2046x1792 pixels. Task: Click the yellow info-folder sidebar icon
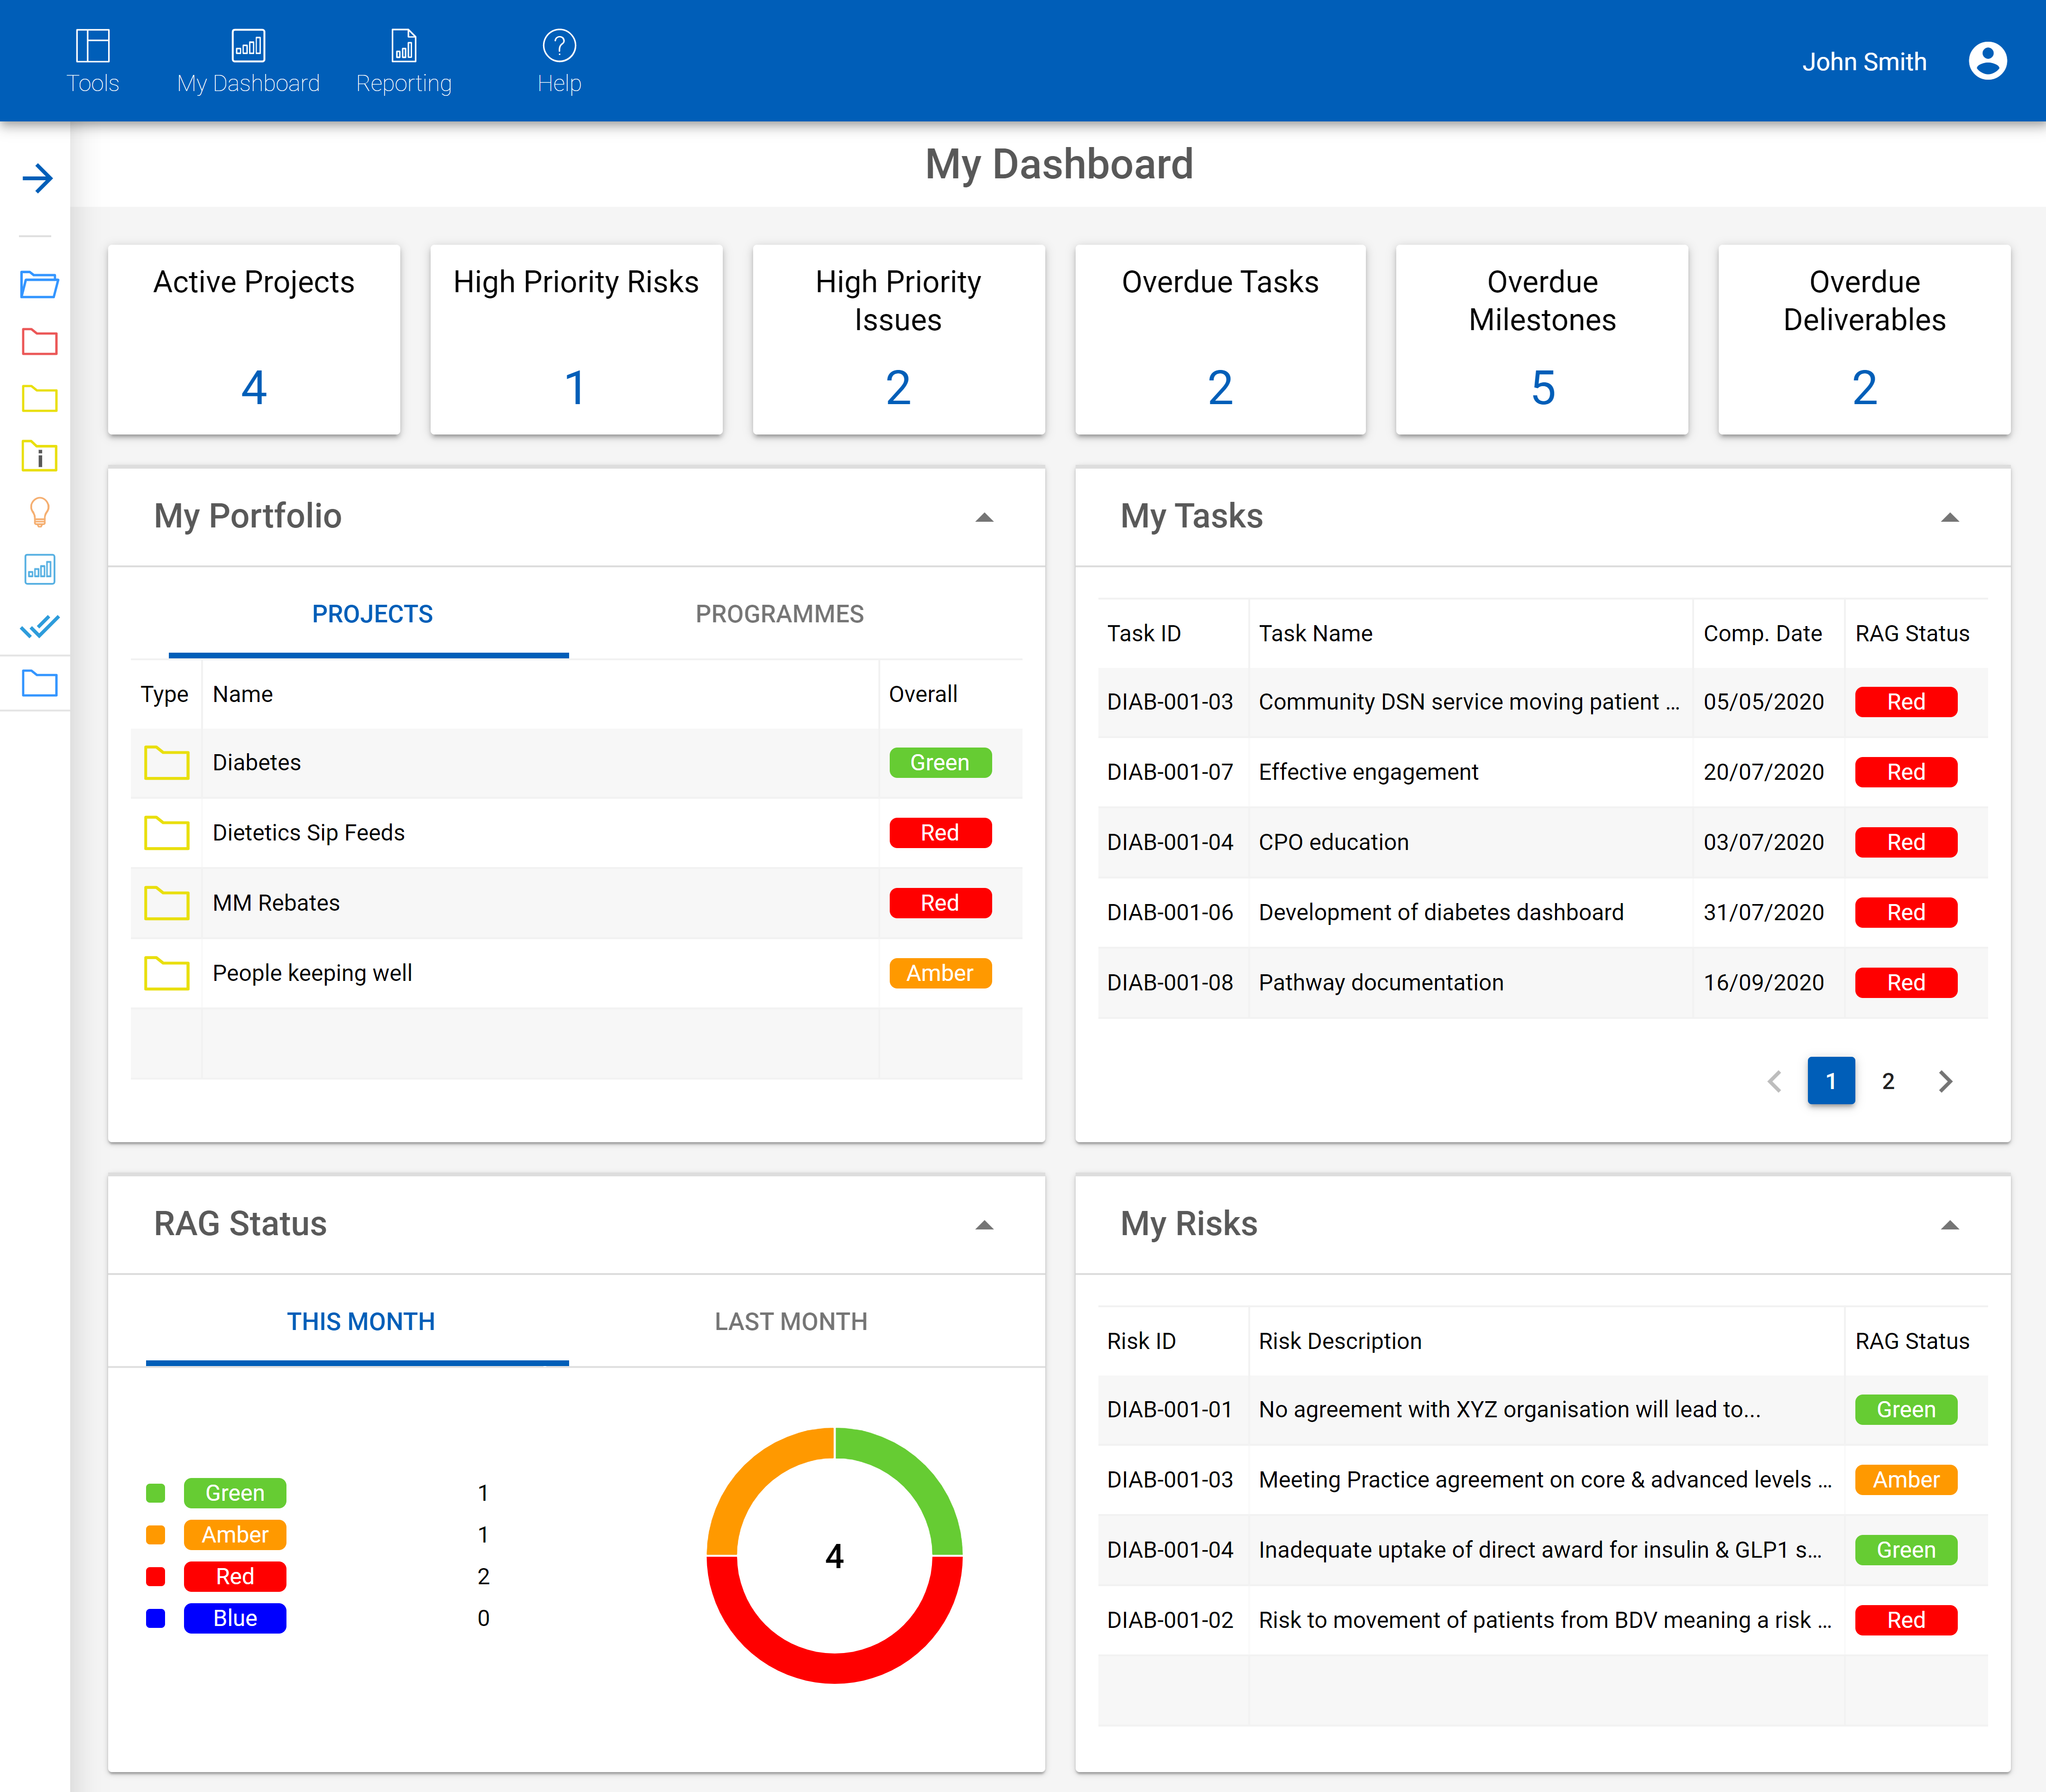pos(39,455)
